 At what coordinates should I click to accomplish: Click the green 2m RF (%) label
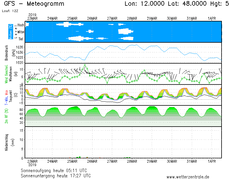point(6,116)
